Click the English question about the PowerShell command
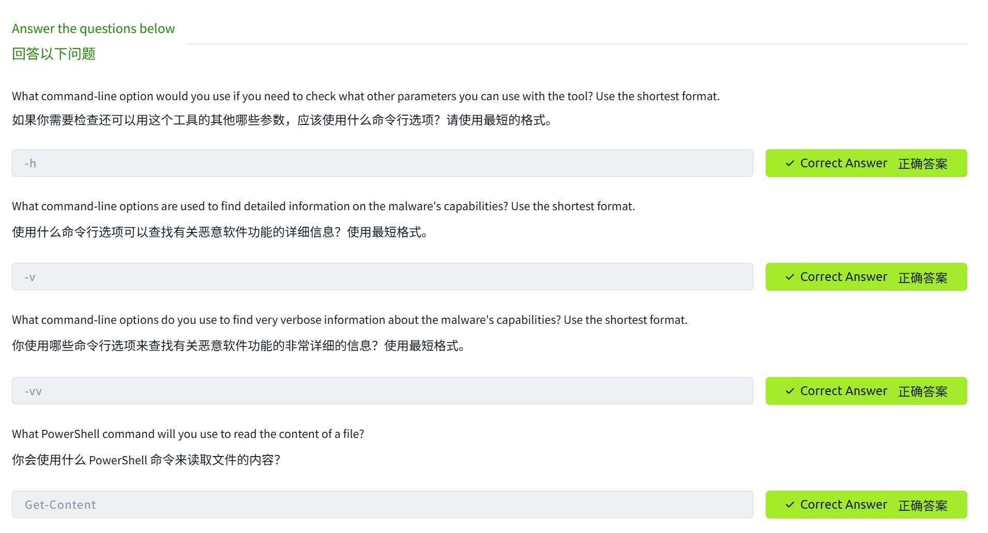This screenshot has height=533, width=988. click(188, 434)
